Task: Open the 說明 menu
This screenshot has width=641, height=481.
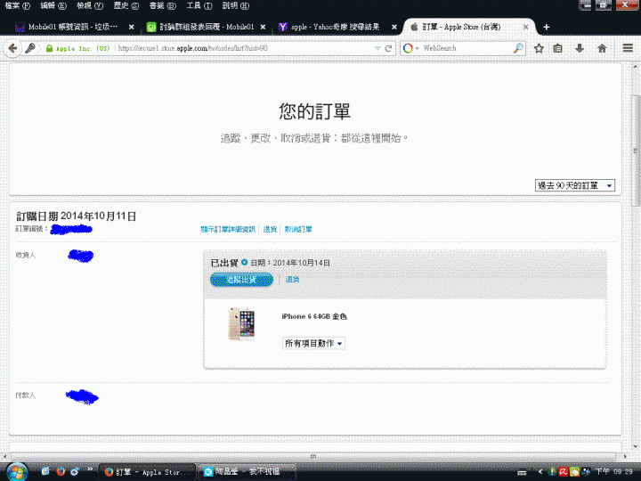Action: [x=236, y=5]
